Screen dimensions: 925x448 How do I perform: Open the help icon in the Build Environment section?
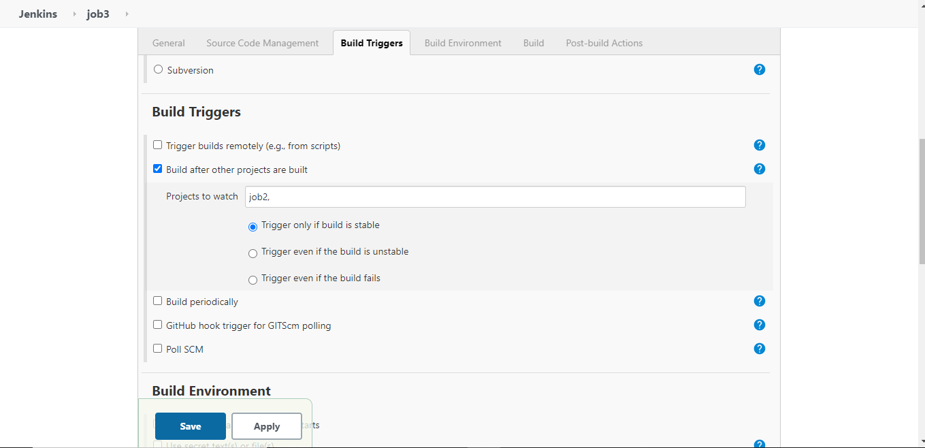[759, 443]
